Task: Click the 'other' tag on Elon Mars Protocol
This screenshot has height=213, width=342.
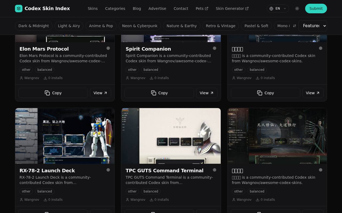Action: (26, 70)
